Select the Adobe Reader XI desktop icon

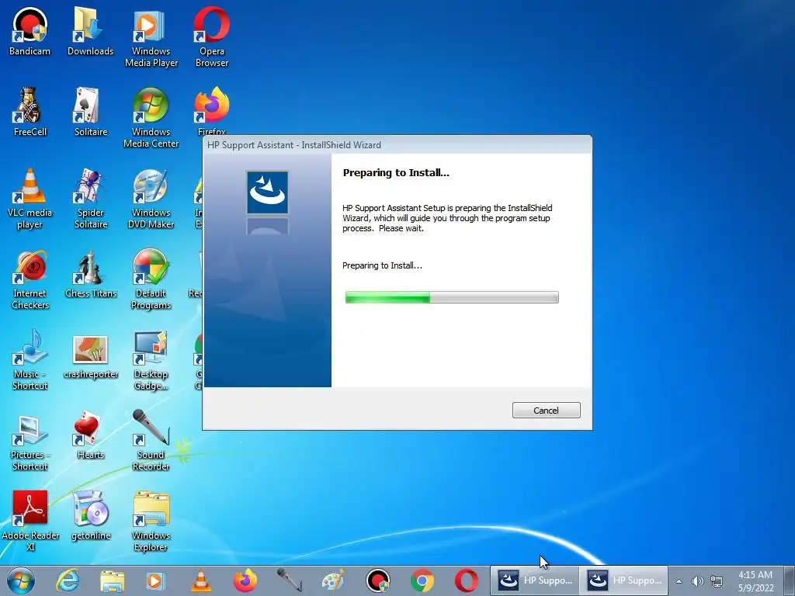coord(30,521)
